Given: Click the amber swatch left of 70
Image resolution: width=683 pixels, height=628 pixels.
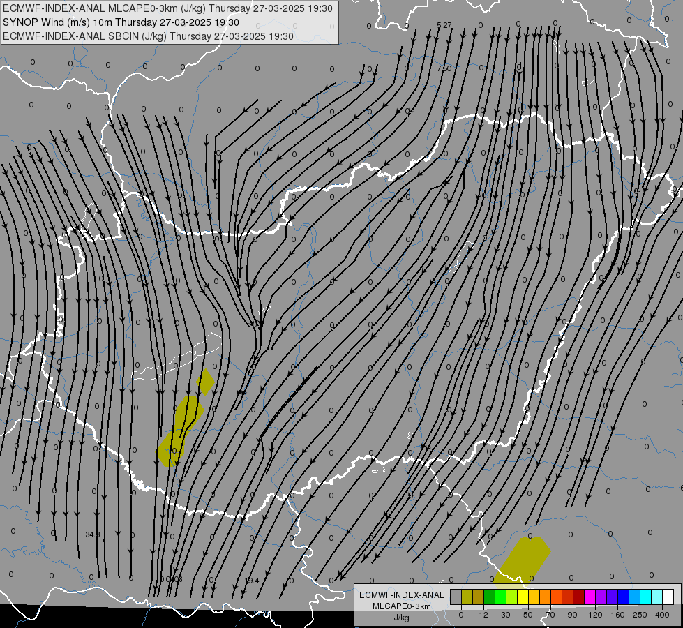Looking at the screenshot, I should [534, 597].
